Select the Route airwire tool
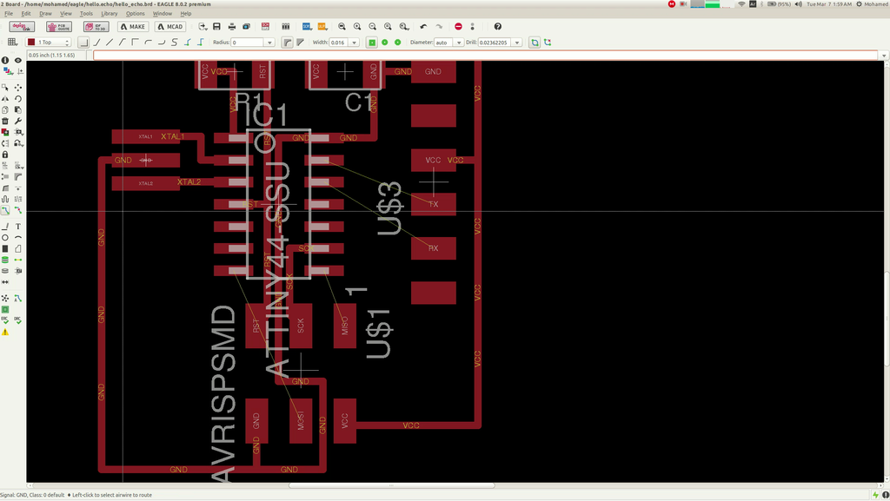890x501 pixels. 5,210
